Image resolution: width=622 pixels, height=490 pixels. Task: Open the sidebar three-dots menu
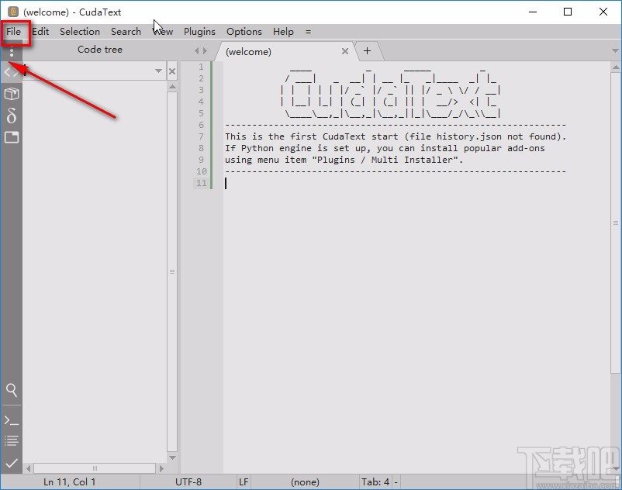coord(12,52)
